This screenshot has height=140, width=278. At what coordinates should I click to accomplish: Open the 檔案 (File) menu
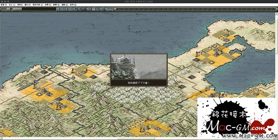point(4,5)
